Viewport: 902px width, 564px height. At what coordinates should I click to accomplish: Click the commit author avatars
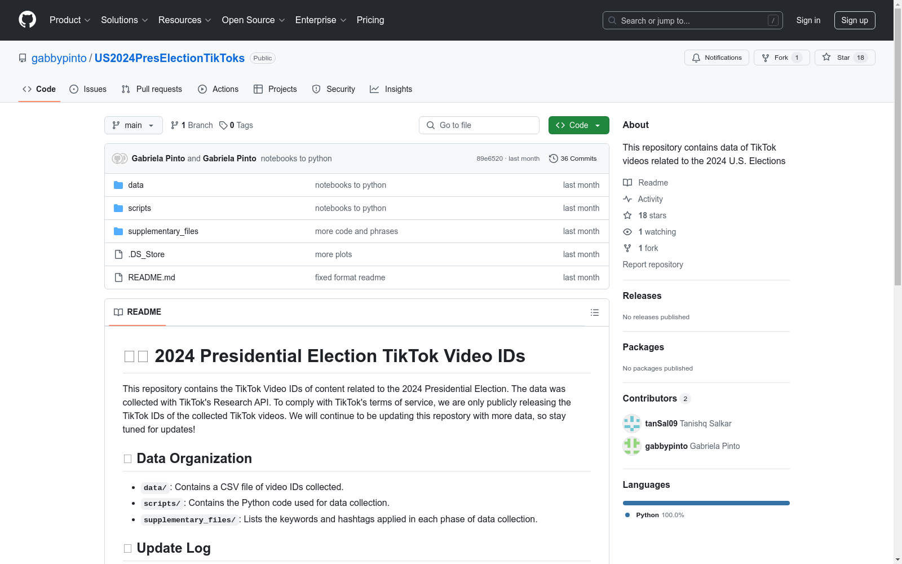coord(120,158)
